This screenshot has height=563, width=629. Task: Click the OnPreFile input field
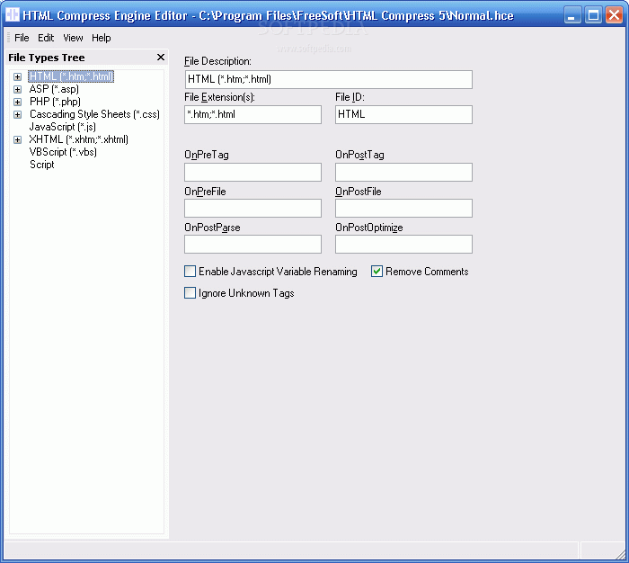coord(252,208)
